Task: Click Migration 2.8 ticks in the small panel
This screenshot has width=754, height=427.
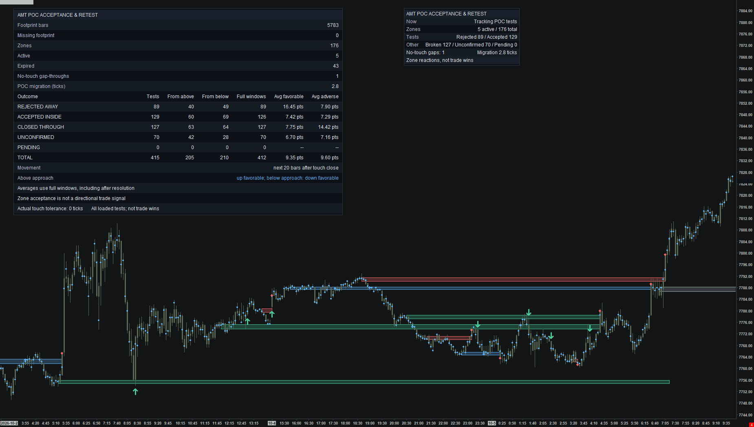Action: click(497, 53)
